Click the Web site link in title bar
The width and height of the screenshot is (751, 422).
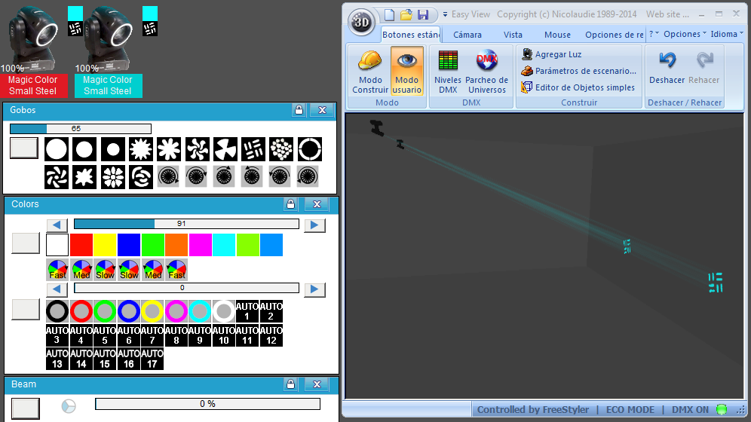tap(667, 14)
